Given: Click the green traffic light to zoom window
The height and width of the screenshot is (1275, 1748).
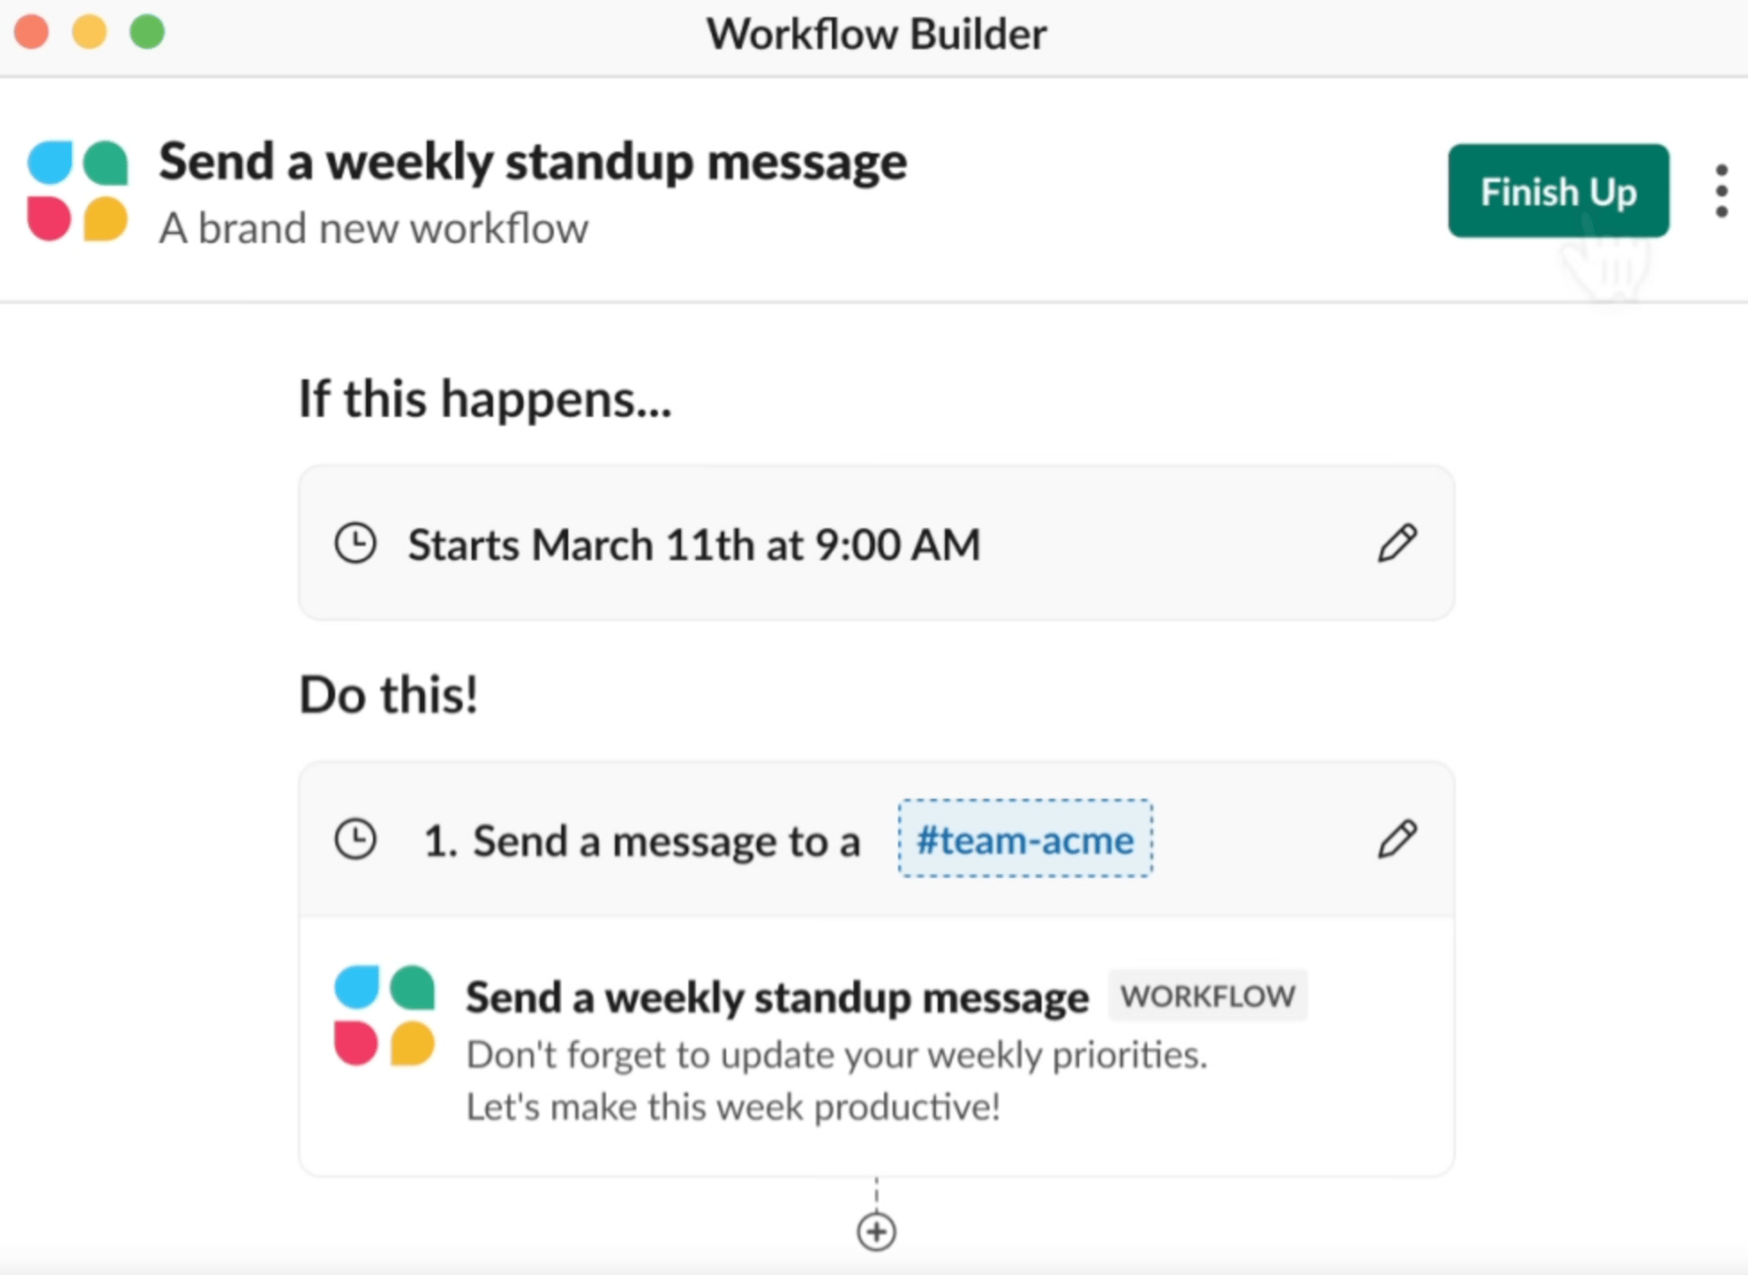Looking at the screenshot, I should point(147,32).
